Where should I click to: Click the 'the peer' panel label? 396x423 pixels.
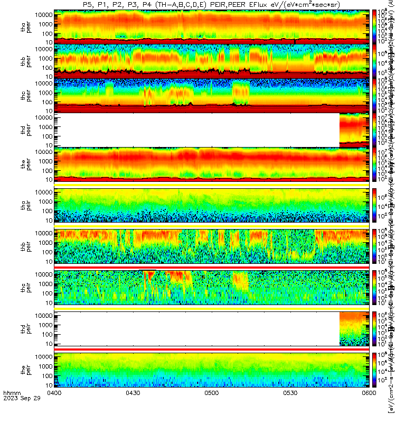(x=26, y=164)
